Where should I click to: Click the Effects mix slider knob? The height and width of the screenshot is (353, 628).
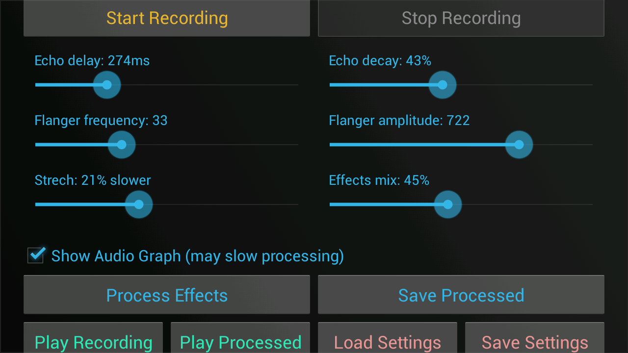coord(448,204)
